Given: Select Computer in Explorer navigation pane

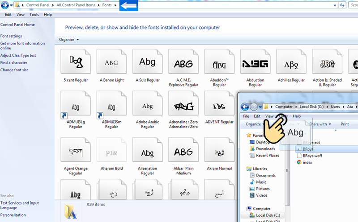Looking at the screenshot, I should [259, 209].
